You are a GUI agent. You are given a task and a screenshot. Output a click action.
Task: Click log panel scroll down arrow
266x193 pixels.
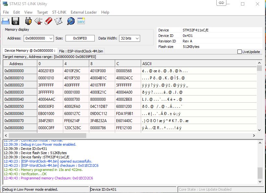point(260,181)
